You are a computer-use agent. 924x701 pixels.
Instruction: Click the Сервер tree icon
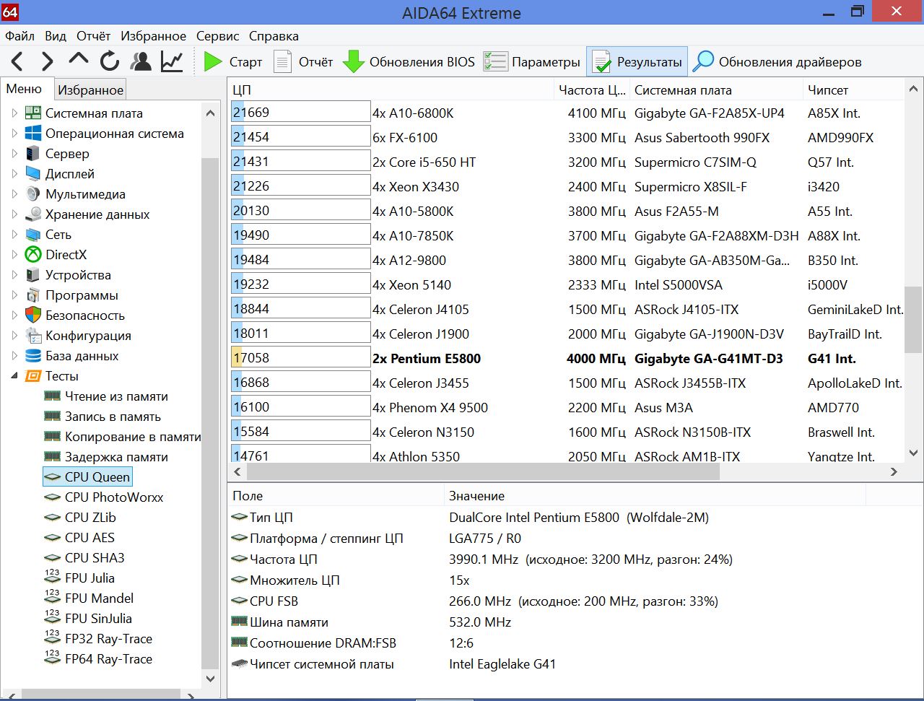tap(33, 154)
